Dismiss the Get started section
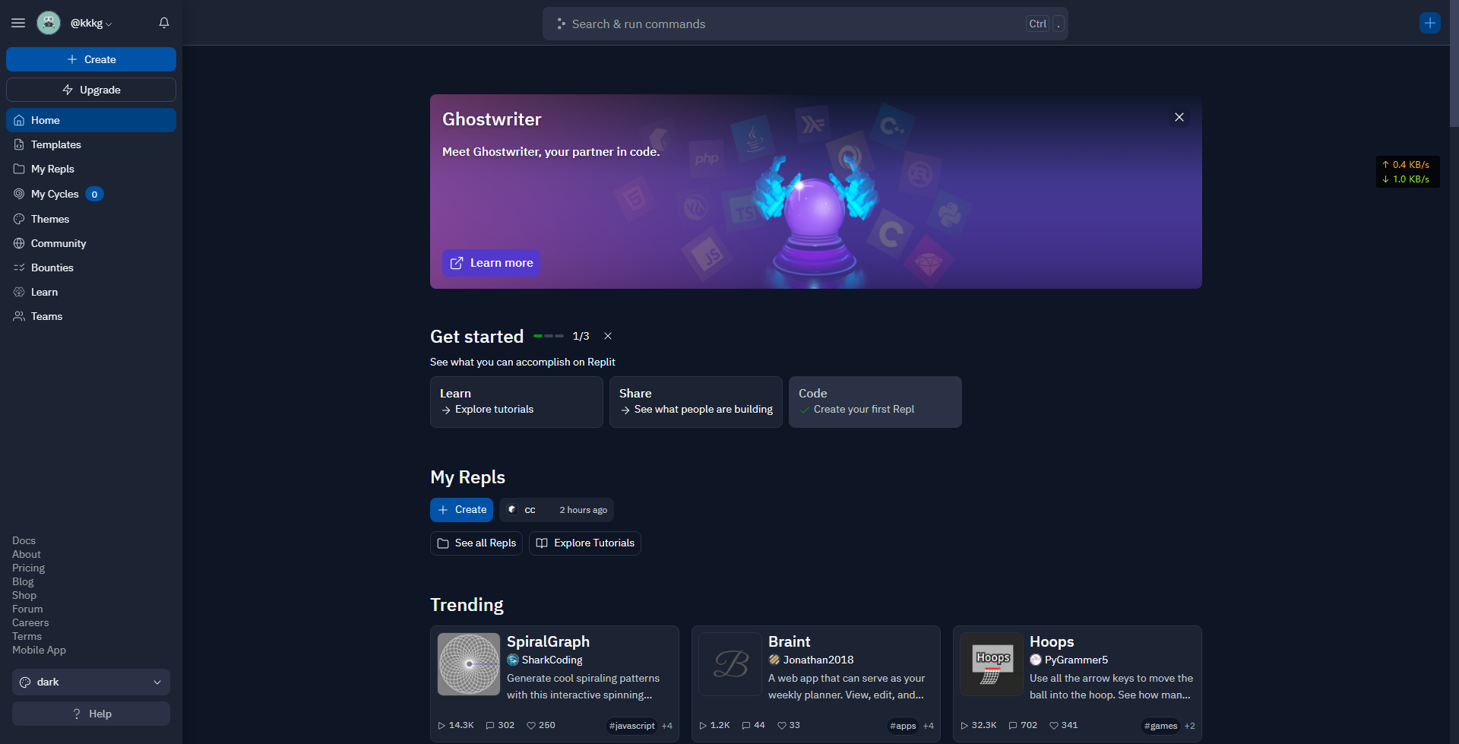 tap(608, 336)
